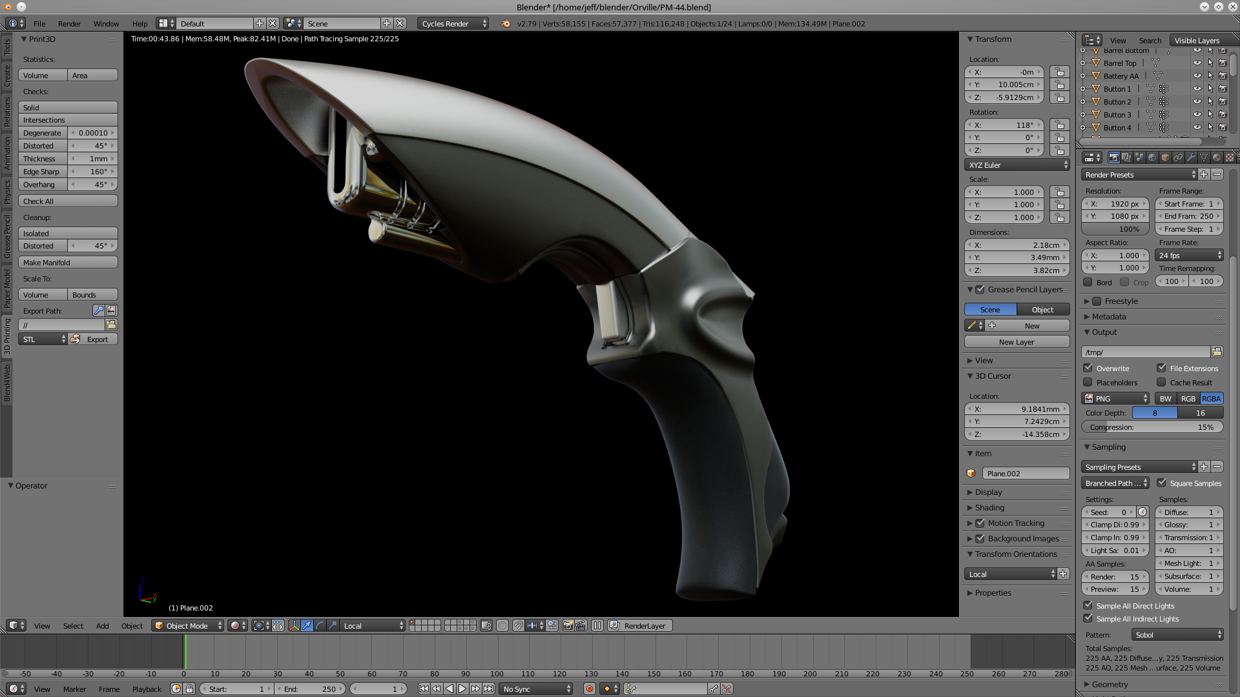Click the play animation button
Image resolution: width=1240 pixels, height=697 pixels.
pos(462,689)
